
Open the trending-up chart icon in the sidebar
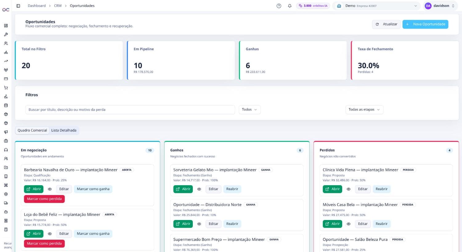coord(6,61)
